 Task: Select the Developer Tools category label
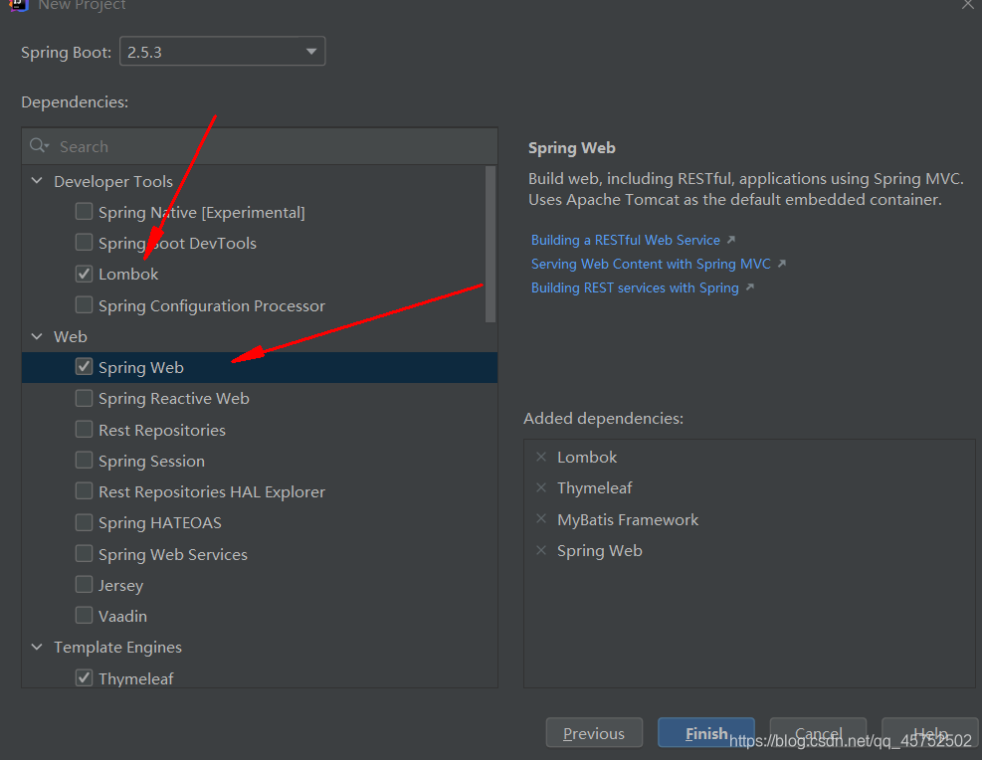113,182
